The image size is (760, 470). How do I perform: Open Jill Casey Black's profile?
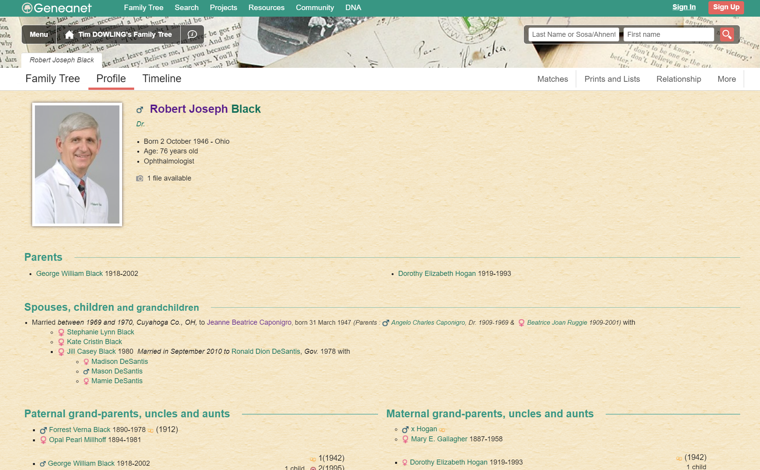91,351
